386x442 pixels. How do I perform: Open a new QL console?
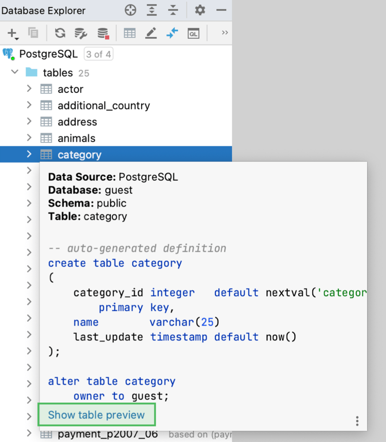(x=193, y=33)
